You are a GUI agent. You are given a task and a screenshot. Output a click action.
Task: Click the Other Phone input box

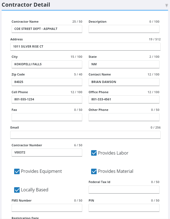[x=124, y=117]
